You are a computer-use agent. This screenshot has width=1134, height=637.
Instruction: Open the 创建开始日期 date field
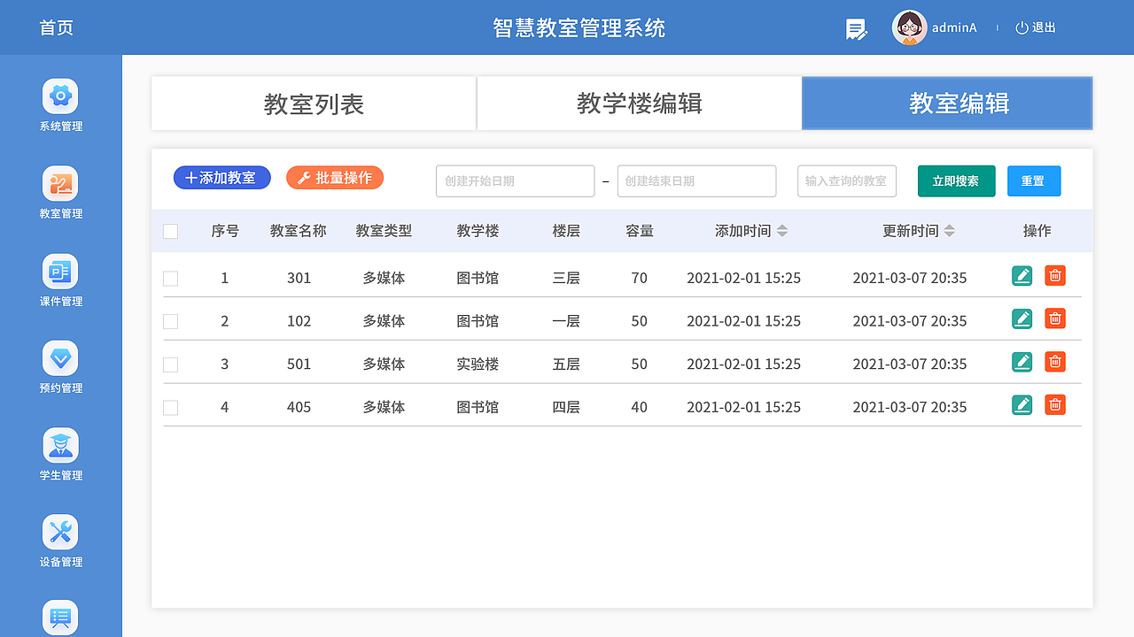coord(516,181)
